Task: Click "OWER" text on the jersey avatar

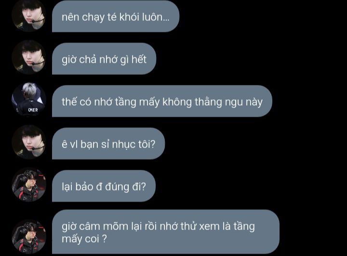Action: (x=33, y=110)
